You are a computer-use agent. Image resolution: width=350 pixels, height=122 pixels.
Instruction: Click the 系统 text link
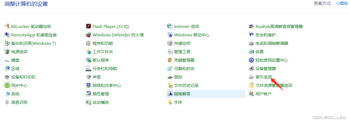point(15,94)
